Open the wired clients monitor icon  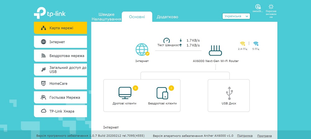coord(125,93)
